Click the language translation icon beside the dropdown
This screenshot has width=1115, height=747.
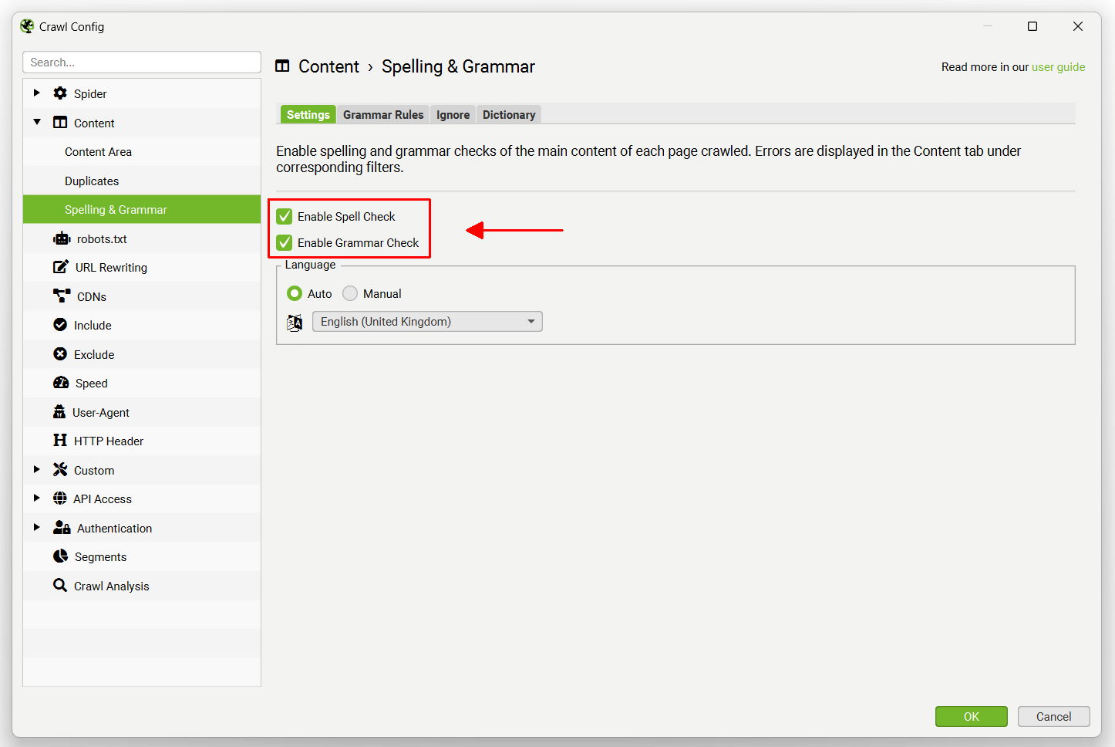pos(295,322)
